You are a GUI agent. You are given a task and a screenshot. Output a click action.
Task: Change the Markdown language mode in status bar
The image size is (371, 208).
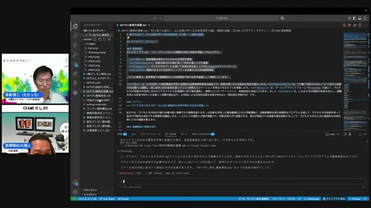[x=312, y=199]
